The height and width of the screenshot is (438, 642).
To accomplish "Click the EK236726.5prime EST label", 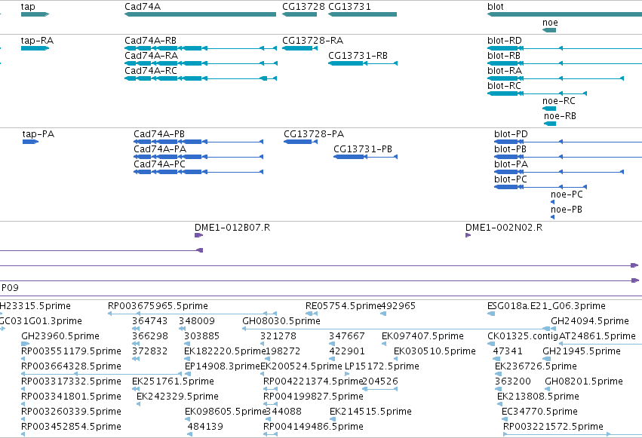I will click(x=536, y=366).
